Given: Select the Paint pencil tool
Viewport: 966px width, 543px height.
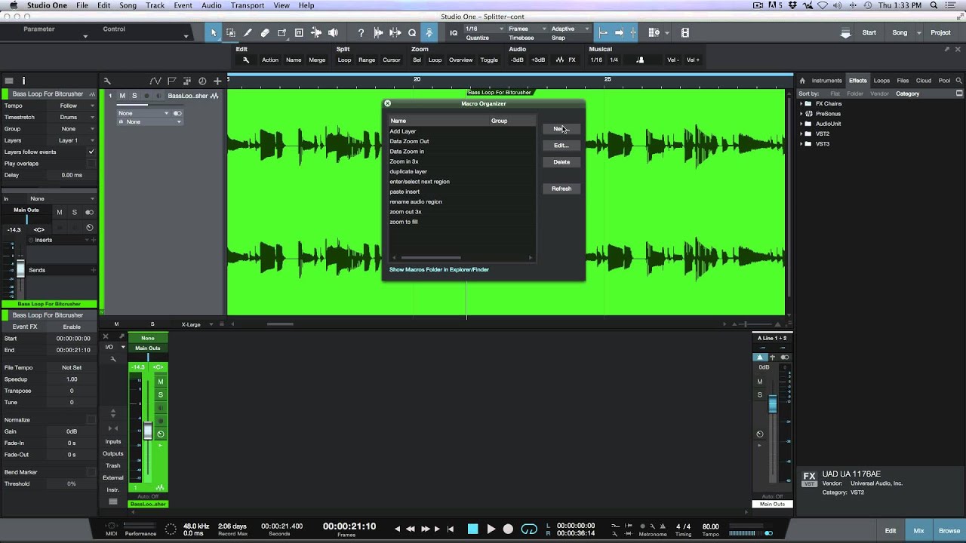Looking at the screenshot, I should [248, 32].
